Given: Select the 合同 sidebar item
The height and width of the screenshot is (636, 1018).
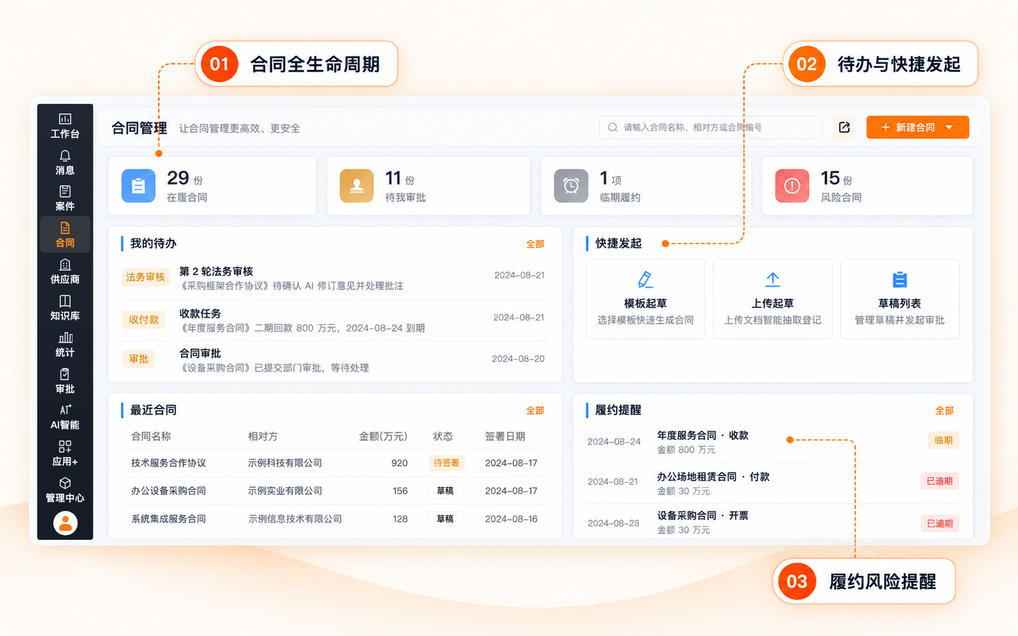Looking at the screenshot, I should (65, 235).
